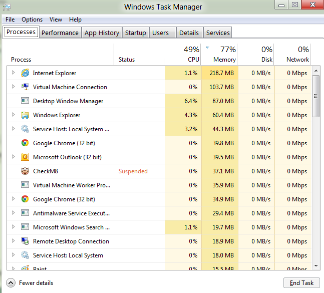The width and height of the screenshot is (324, 293).
Task: Click the Suspended status text
Action: coord(133,171)
